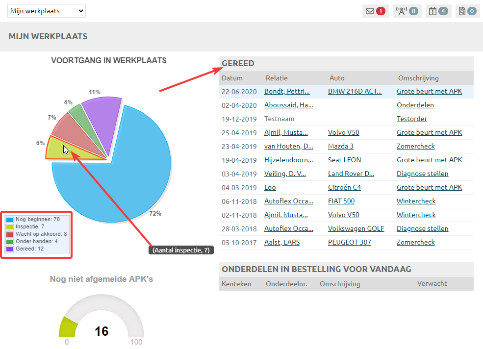
Task: Click the calendar count badge showing 4
Action: tap(443, 11)
